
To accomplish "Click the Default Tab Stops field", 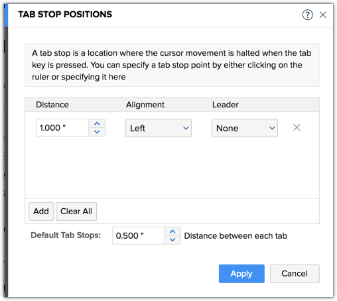I will (138, 235).
